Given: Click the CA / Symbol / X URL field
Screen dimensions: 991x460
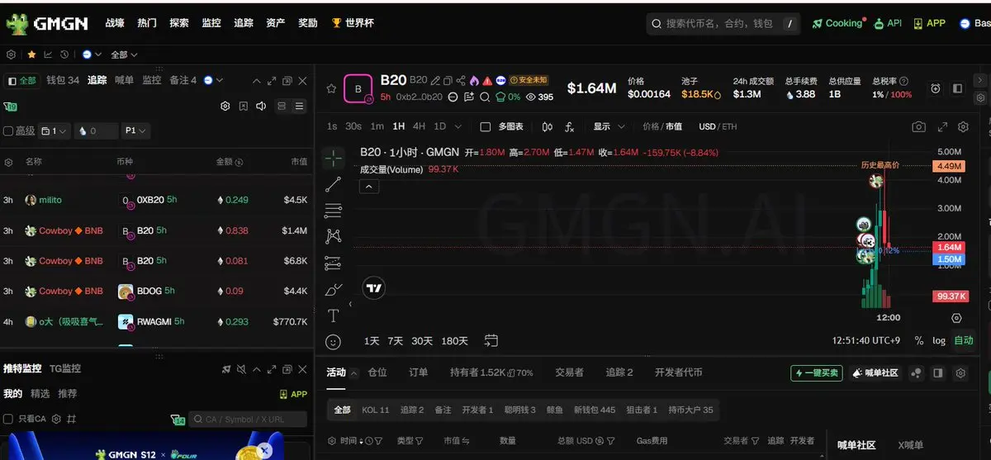Looking at the screenshot, I should 248,420.
